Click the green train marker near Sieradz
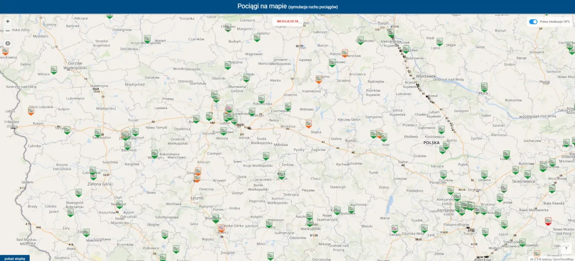 pyautogui.click(x=394, y=229)
